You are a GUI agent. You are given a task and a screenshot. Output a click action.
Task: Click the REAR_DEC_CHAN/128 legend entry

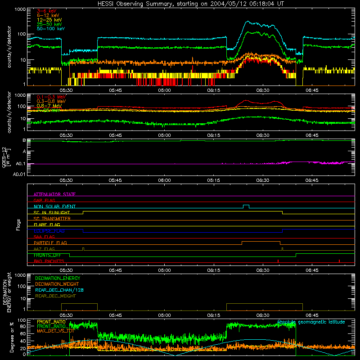click(x=59, y=290)
